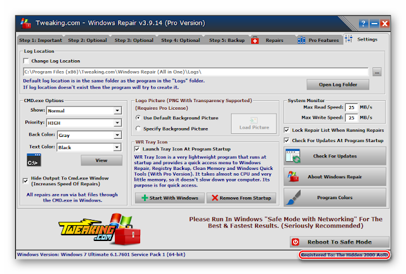Open the Back Color dropdown showing Gray
The image size is (406, 274).
click(x=89, y=135)
